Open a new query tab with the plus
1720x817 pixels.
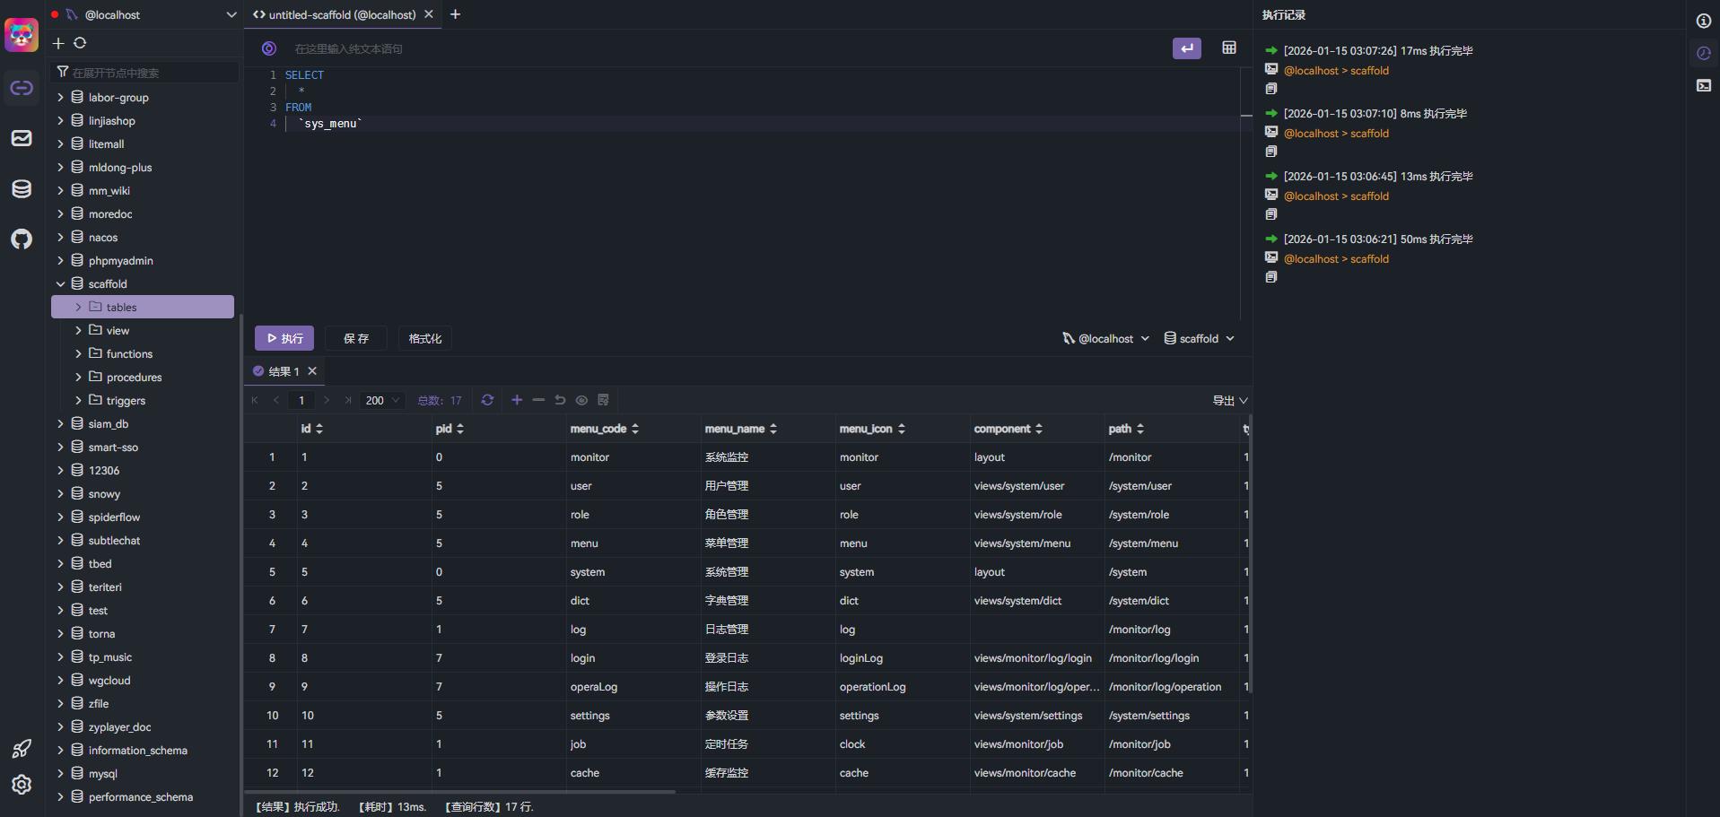click(455, 14)
